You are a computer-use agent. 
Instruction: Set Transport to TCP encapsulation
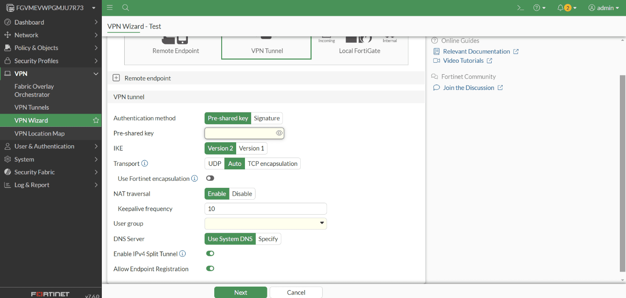[273, 164]
